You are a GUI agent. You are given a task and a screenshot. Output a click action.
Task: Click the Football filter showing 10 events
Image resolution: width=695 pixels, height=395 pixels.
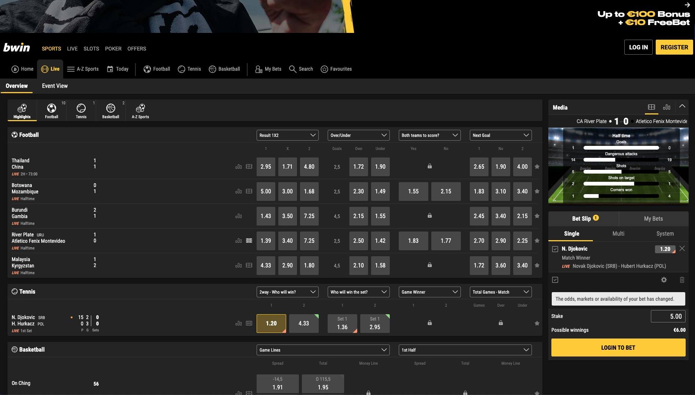coord(51,110)
